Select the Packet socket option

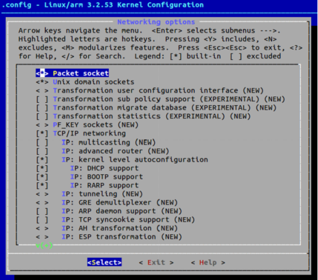coord(81,73)
